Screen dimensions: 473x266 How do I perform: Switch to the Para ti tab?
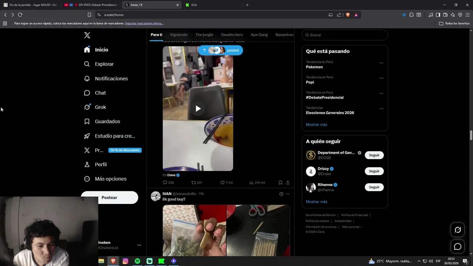tap(156, 35)
